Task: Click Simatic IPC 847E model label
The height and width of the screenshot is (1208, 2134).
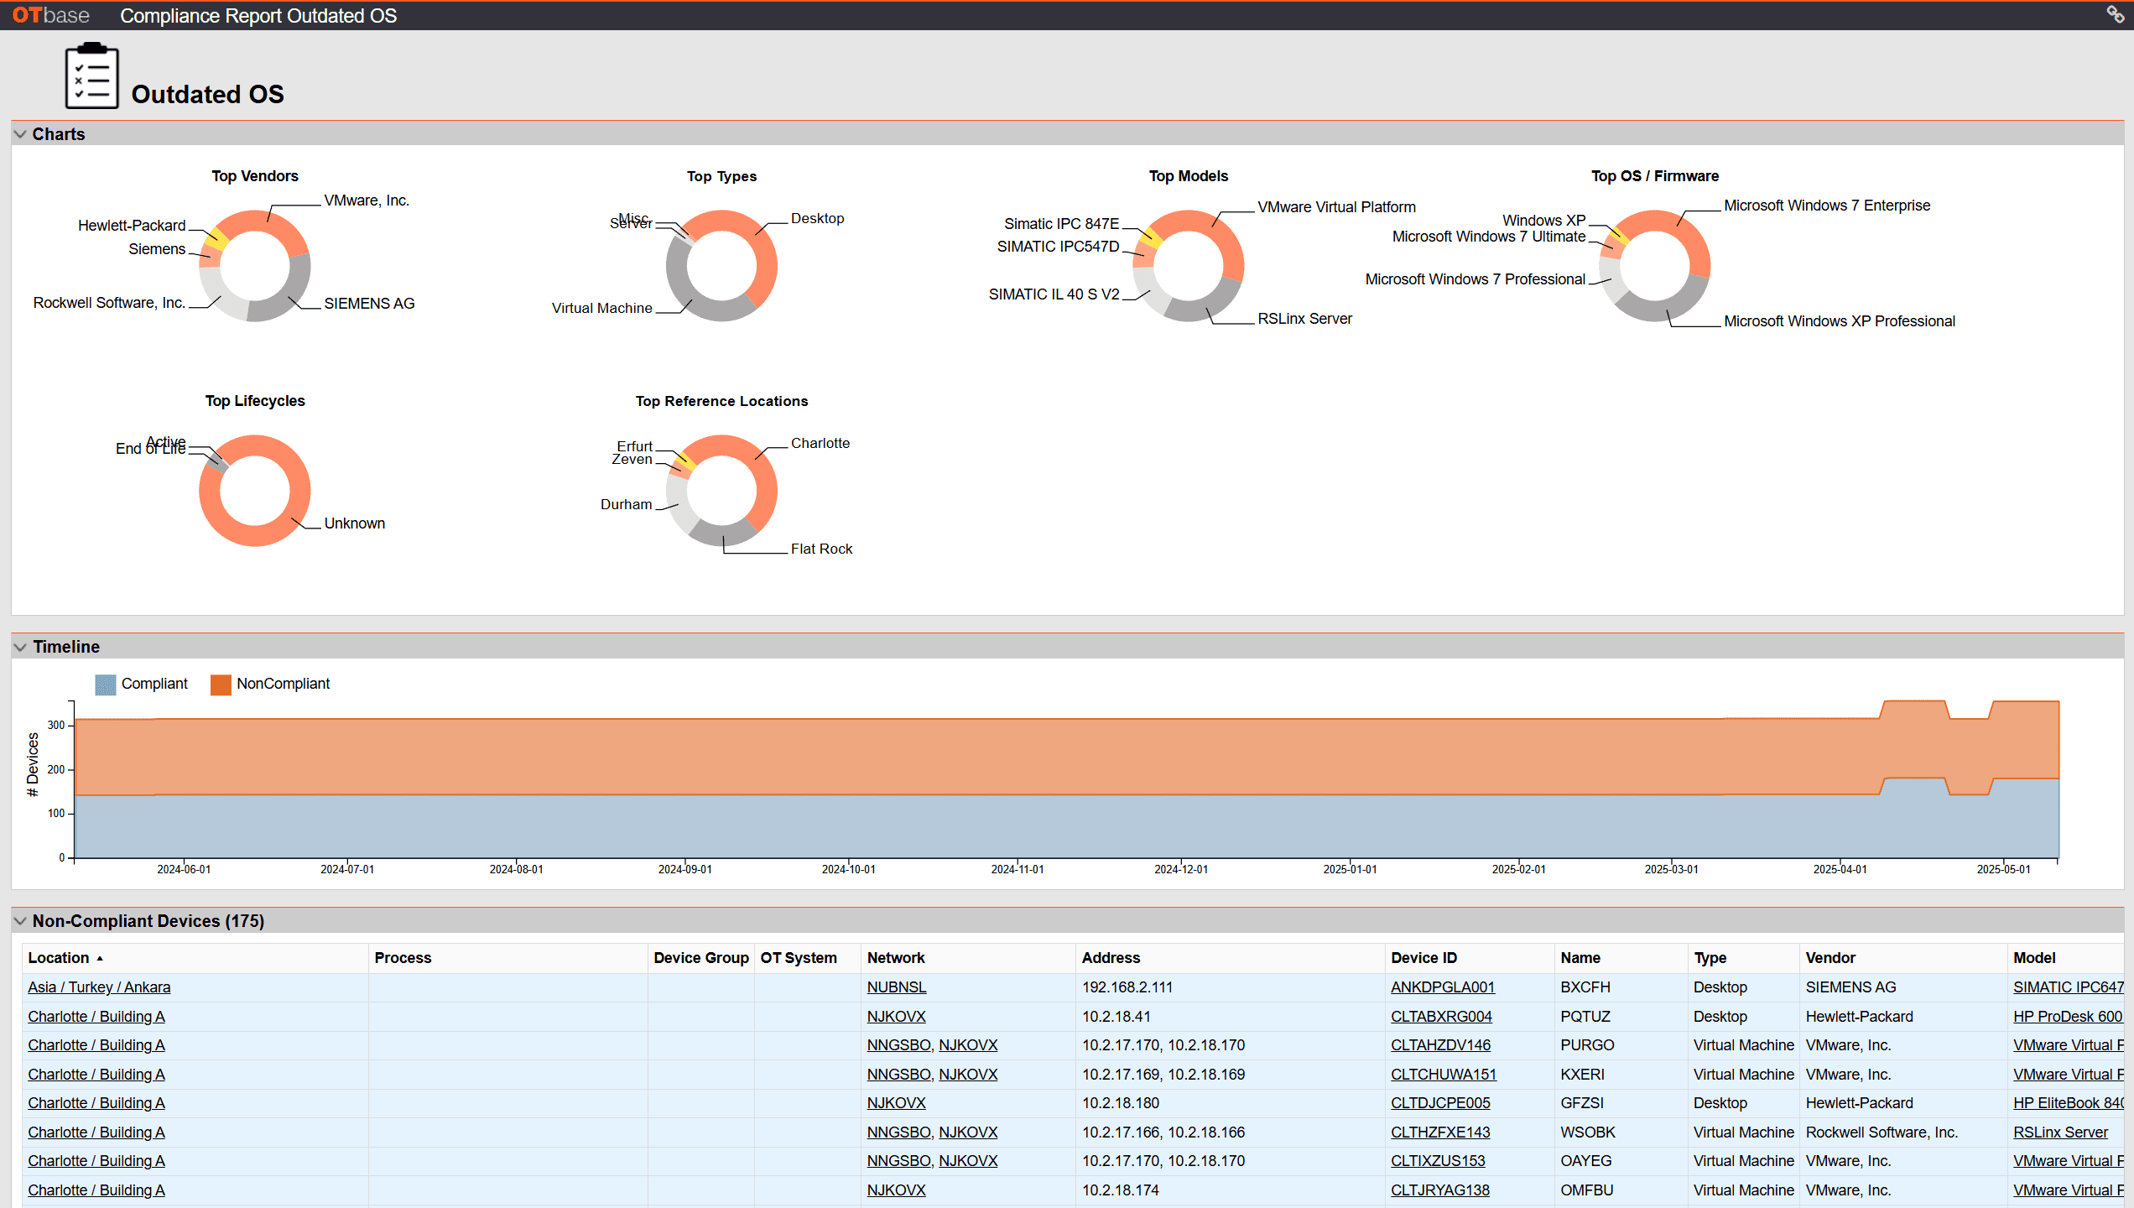Action: [x=1061, y=224]
